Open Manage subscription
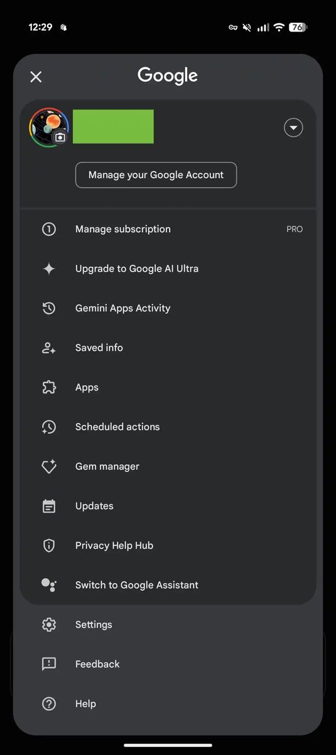 (168, 229)
